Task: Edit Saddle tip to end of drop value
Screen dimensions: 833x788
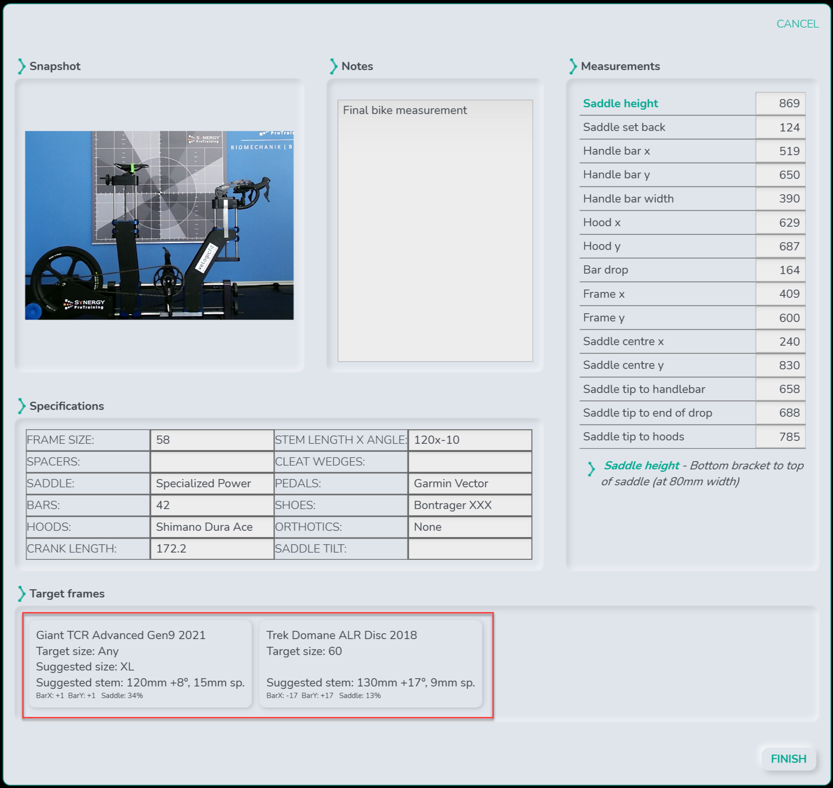Action: pyautogui.click(x=780, y=413)
